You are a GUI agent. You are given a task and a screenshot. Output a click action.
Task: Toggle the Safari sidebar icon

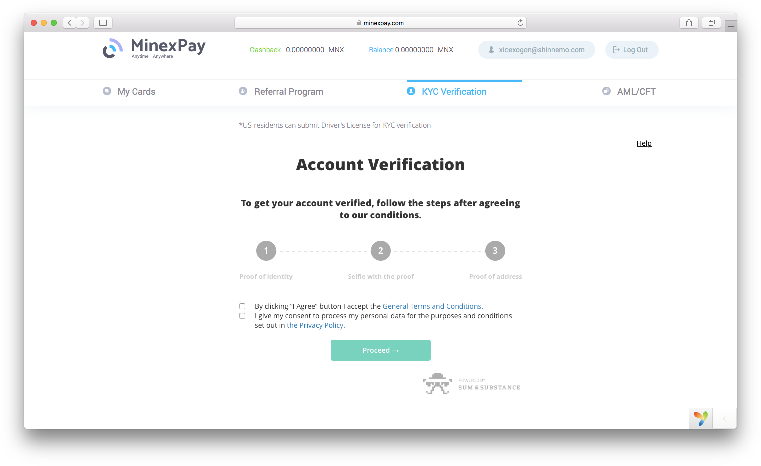pyautogui.click(x=103, y=23)
